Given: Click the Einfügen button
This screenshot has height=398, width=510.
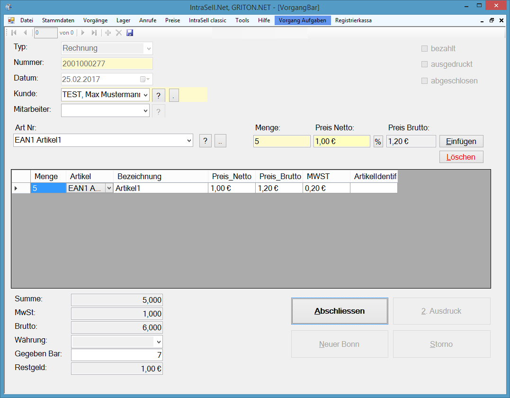Looking at the screenshot, I should [461, 141].
